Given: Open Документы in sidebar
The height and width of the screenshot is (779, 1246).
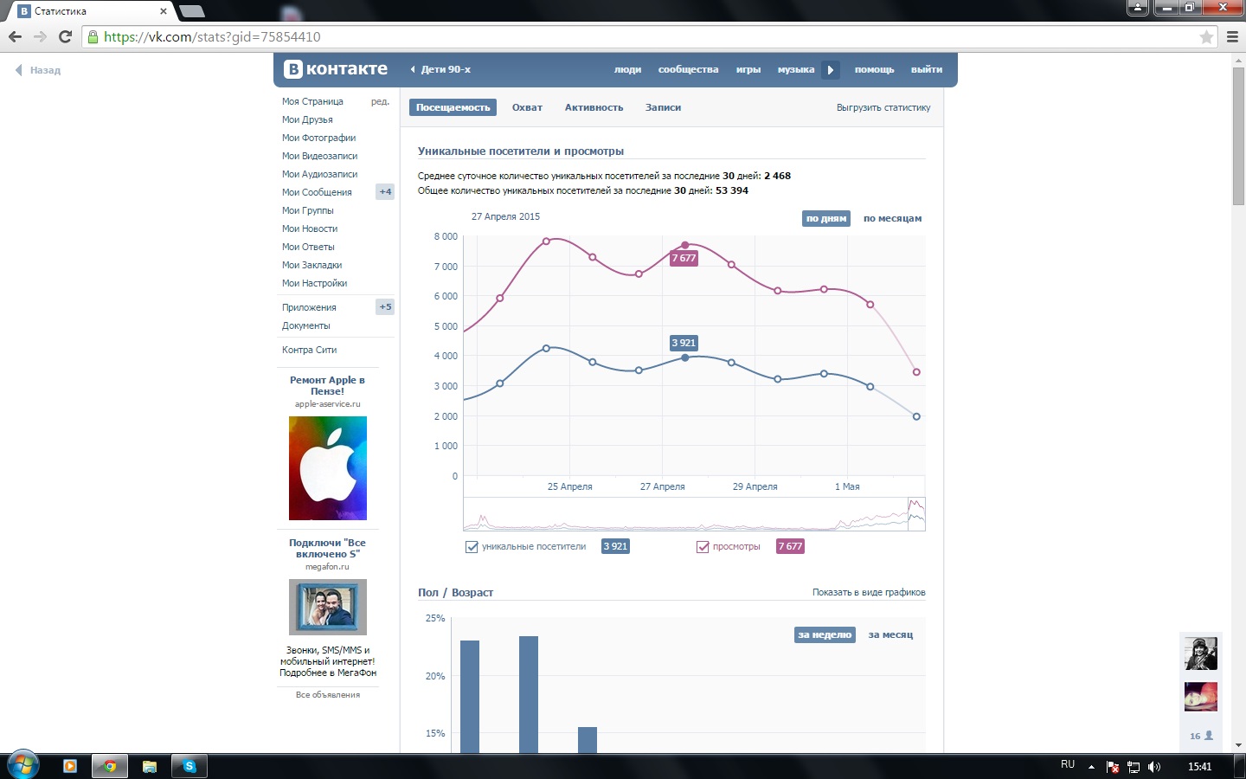Looking at the screenshot, I should point(305,325).
